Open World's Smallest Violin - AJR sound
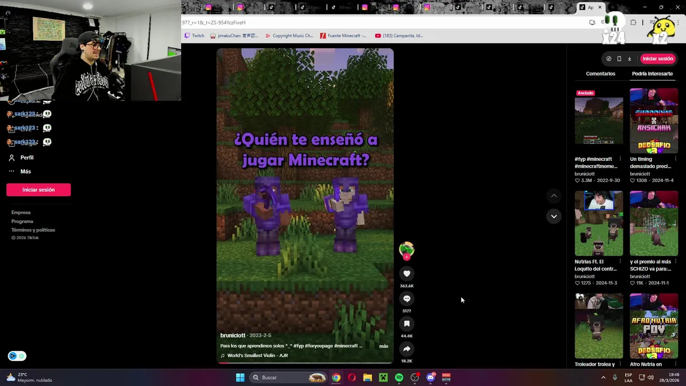 257,355
